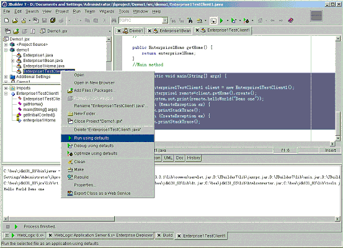Click the project tree scrollbar up arrow
The height and width of the screenshot is (248, 343).
pos(109,39)
